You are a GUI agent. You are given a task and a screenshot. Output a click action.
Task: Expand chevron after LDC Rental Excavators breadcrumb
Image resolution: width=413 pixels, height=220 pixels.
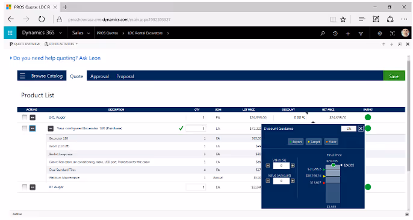click(168, 34)
